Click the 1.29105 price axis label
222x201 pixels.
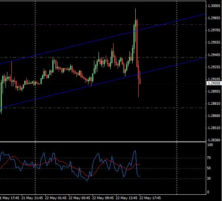coord(214,79)
